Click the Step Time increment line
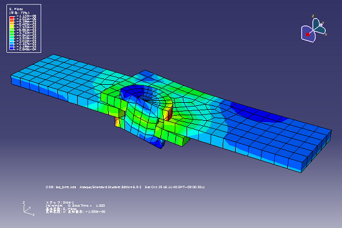The height and width of the screenshot is (228, 342). [75, 206]
